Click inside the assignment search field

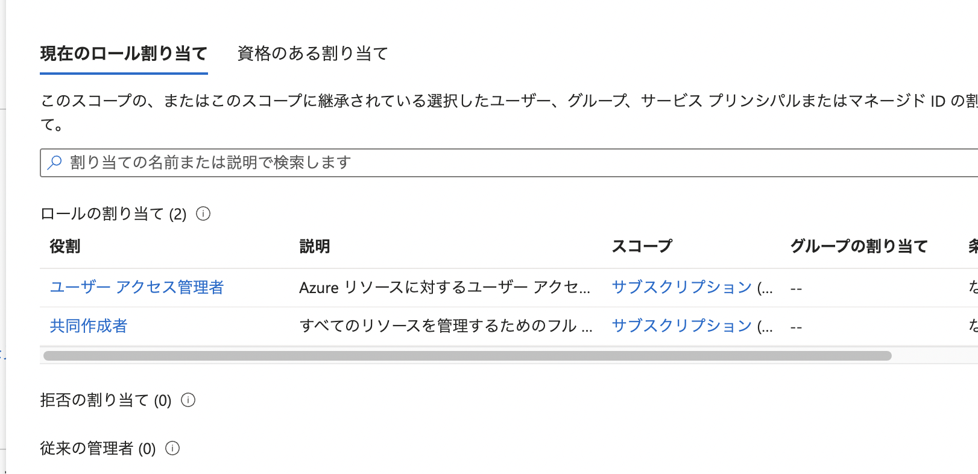pyautogui.click(x=362, y=162)
